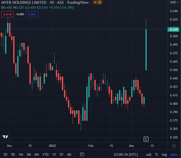Toggle the auto scale mode
Image resolution: width=181 pixels, height=158 pixels.
tap(174, 154)
